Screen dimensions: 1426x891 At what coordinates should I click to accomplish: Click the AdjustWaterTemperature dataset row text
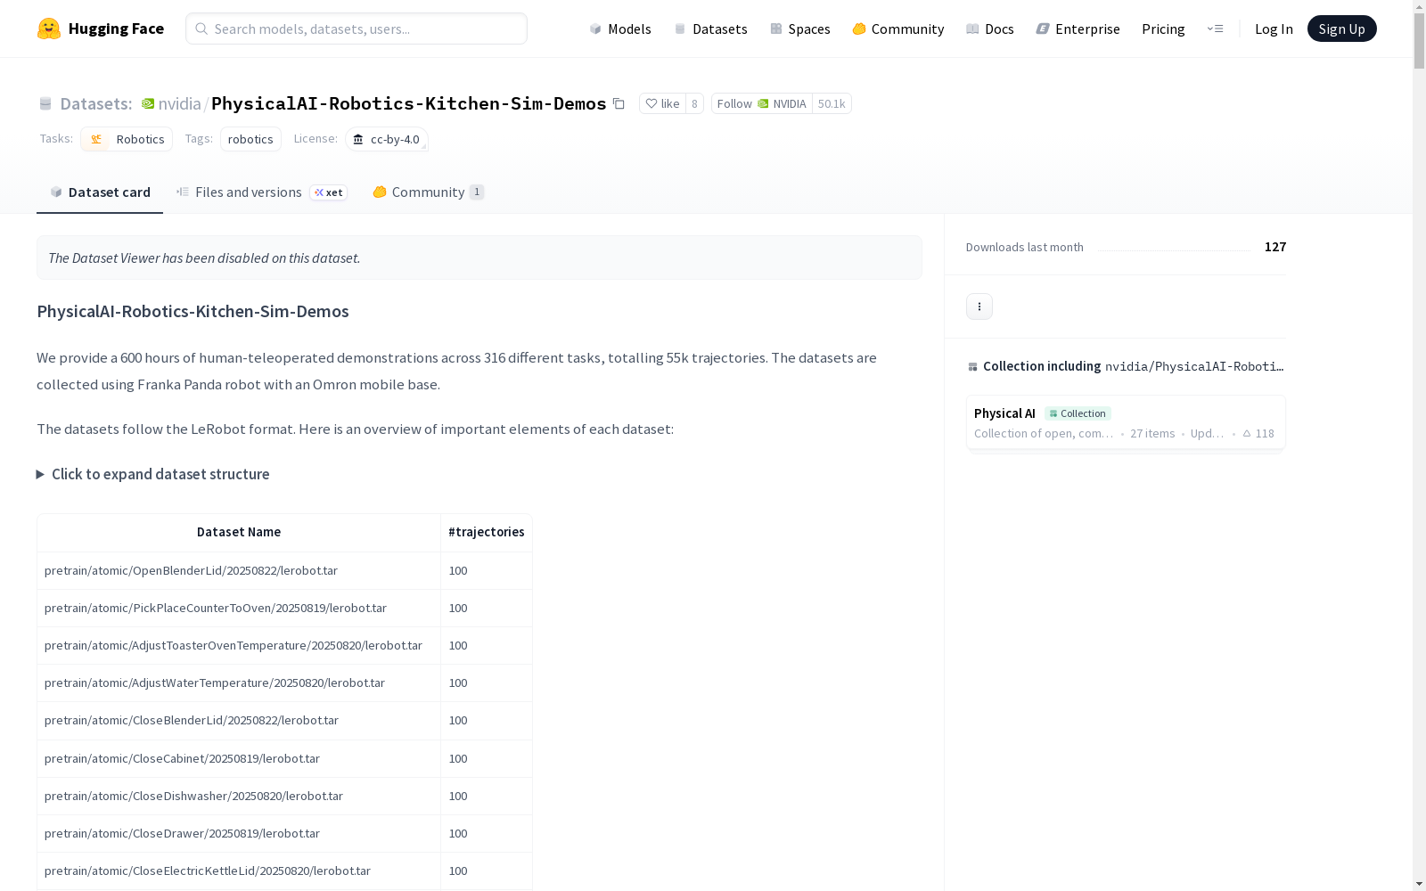[215, 683]
